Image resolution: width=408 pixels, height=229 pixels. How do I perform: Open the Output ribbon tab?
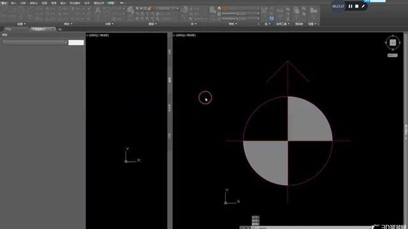pos(63,3)
